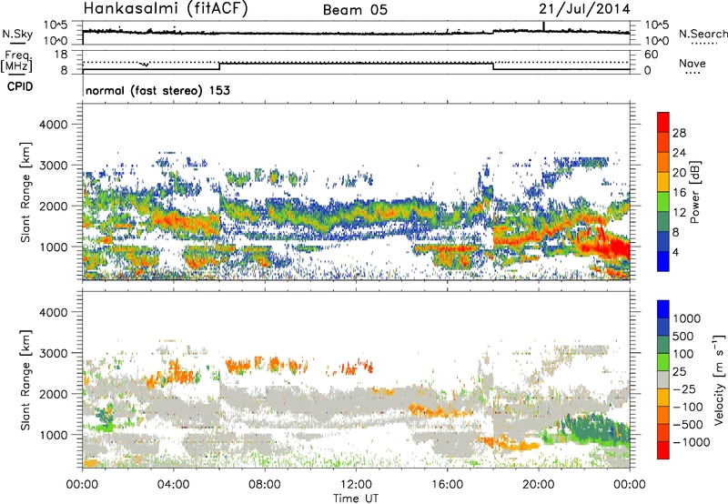Click the "3000" range tick of velocity panel

(53, 353)
